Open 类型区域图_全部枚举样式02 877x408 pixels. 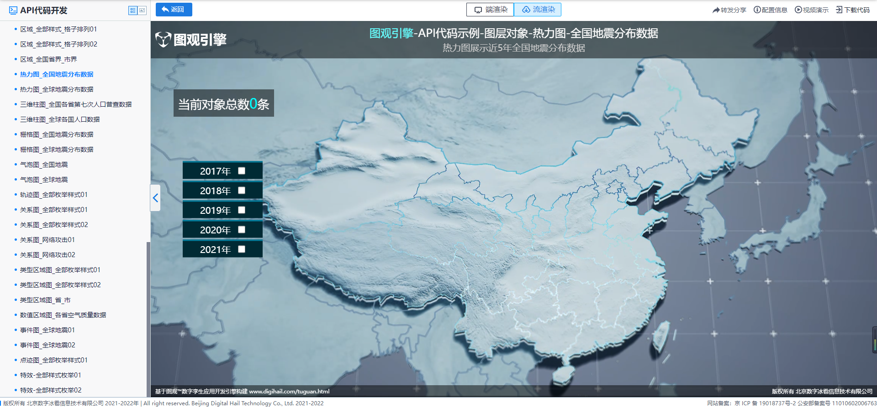60,285
